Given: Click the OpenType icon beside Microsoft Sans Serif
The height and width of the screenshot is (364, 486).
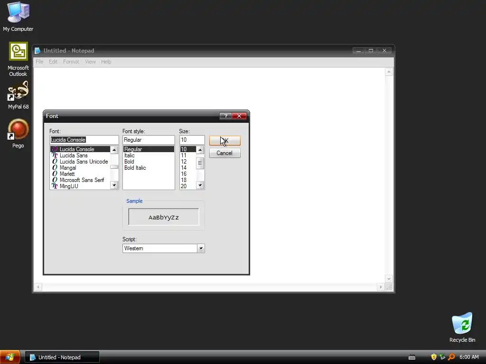Looking at the screenshot, I should coord(55,180).
